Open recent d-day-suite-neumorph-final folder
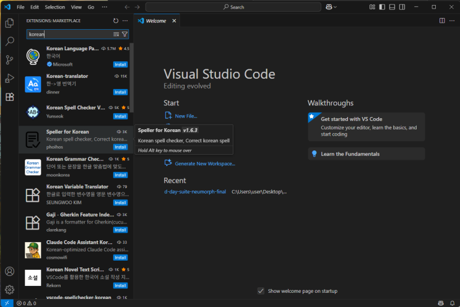 point(195,192)
